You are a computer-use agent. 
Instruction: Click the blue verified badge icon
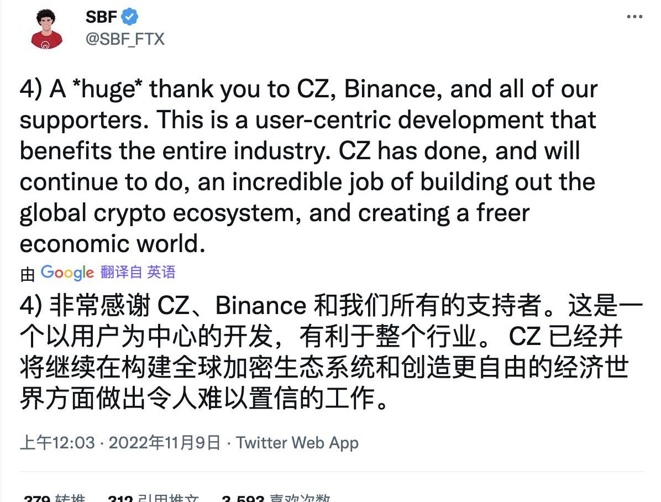(x=129, y=17)
